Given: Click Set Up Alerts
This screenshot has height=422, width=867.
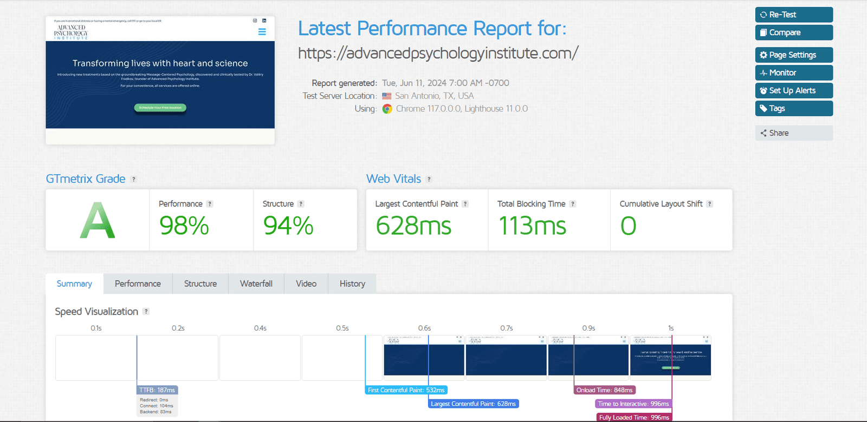Looking at the screenshot, I should 794,90.
